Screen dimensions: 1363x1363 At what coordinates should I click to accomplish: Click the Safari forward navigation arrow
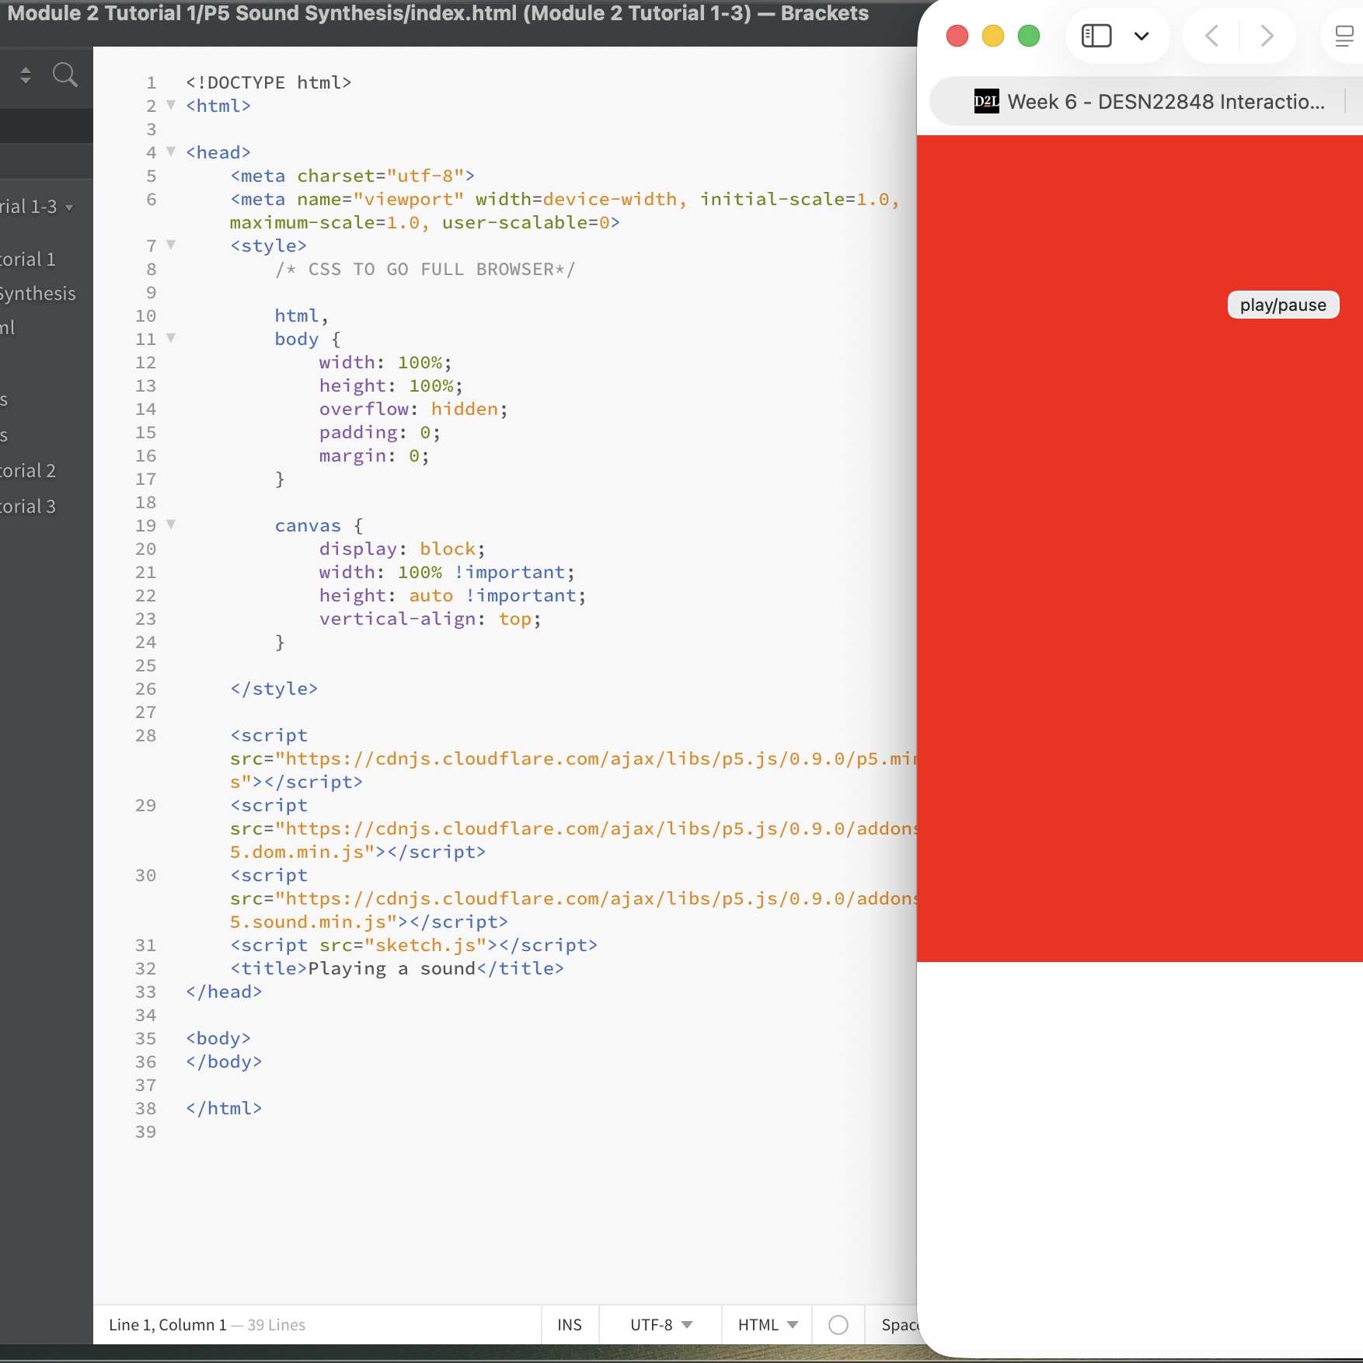click(1267, 36)
